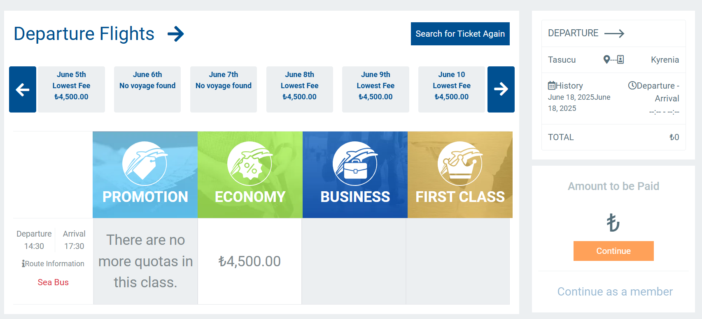Open Continue as a member link
Viewport: 702px width, 319px height.
coord(615,292)
